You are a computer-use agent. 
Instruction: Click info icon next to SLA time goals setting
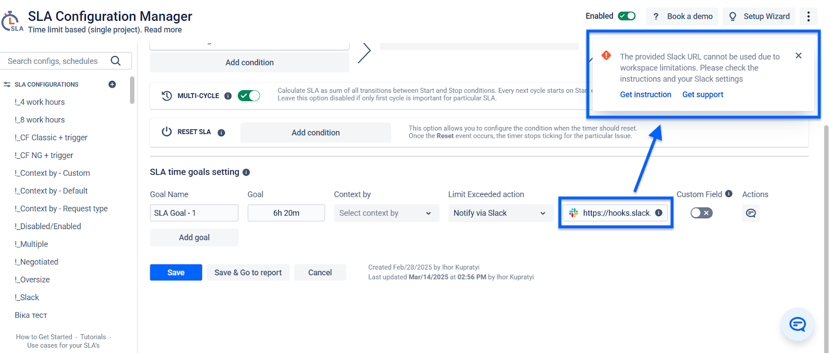click(x=246, y=172)
